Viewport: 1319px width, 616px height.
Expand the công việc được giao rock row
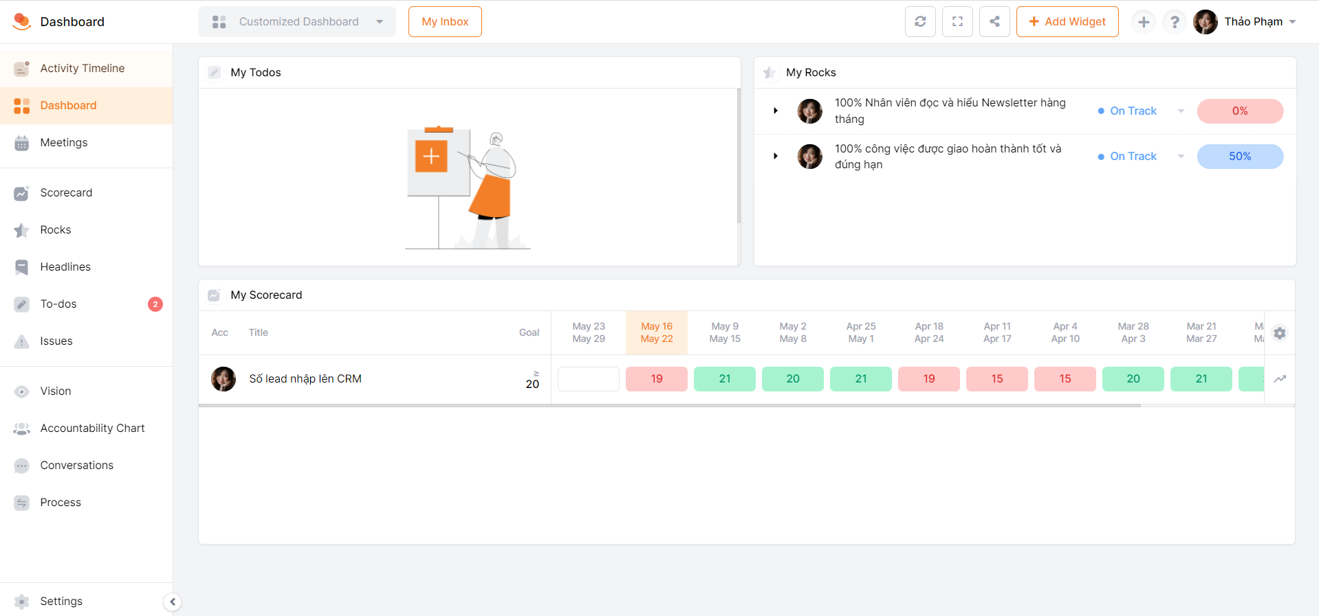pos(776,157)
